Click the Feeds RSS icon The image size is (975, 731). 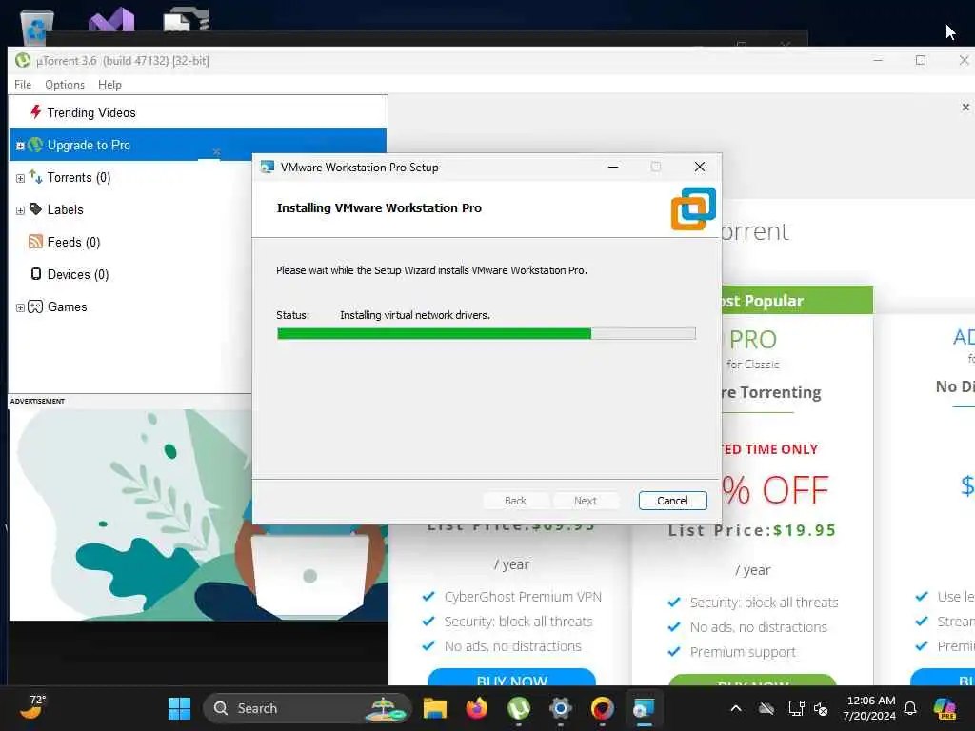point(35,241)
